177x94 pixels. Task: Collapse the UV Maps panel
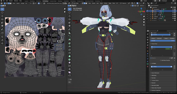tap(154, 64)
